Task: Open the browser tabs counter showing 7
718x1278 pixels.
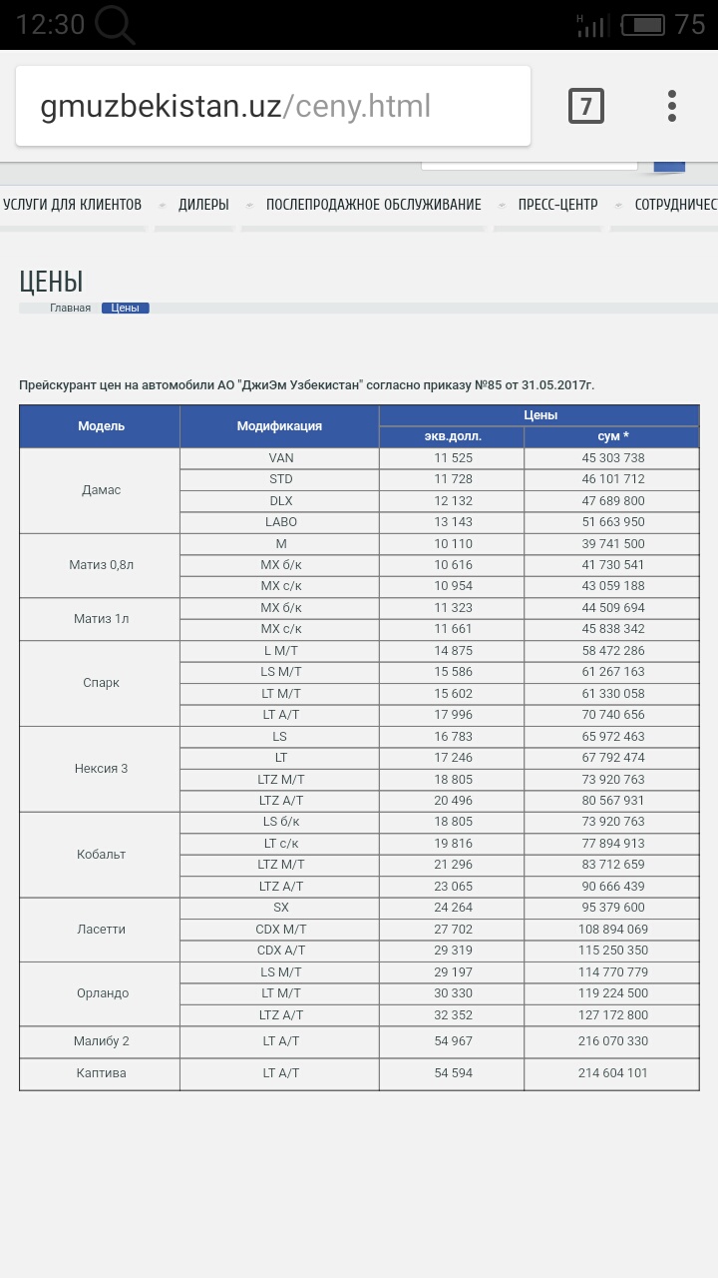Action: coord(586,106)
